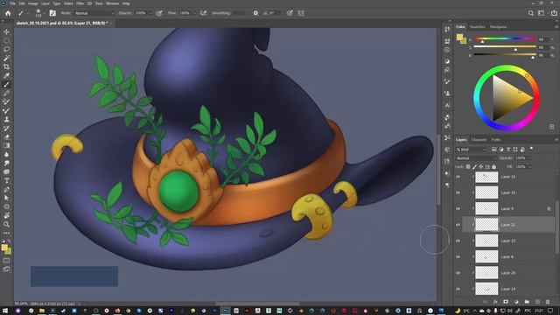Open the layer Opacity dropdown arrow
560x315 pixels.
click(530, 158)
